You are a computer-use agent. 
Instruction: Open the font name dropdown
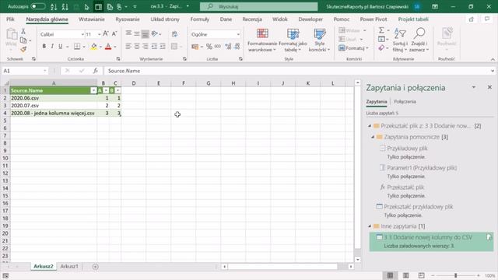pos(82,34)
